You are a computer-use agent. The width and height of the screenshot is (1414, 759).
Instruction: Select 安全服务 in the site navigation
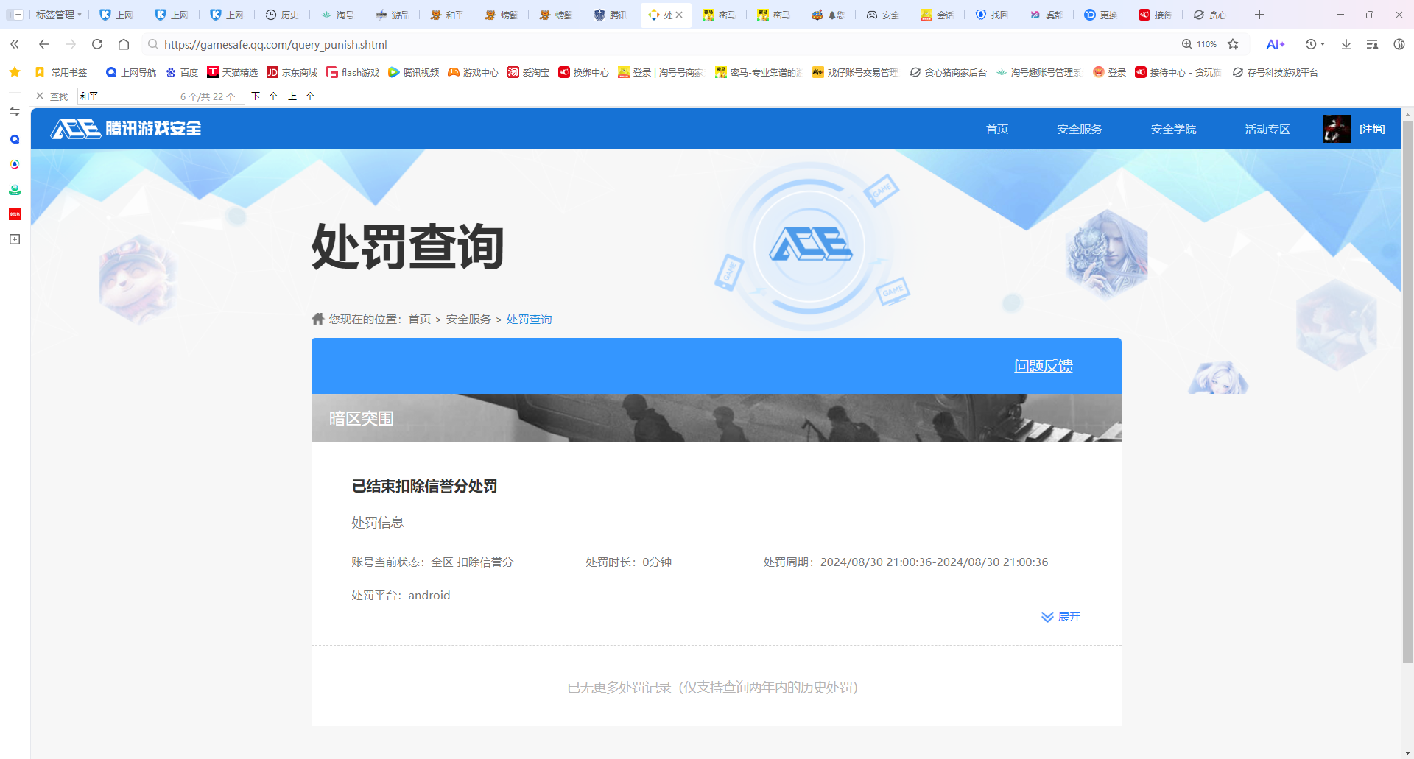click(x=1079, y=129)
